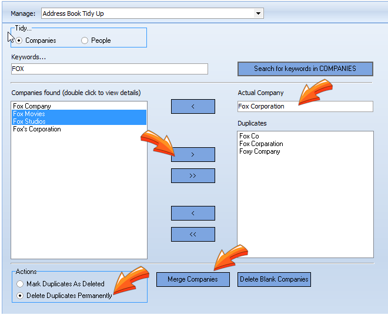Remove all duplicates with double left arrow

[x=193, y=234]
